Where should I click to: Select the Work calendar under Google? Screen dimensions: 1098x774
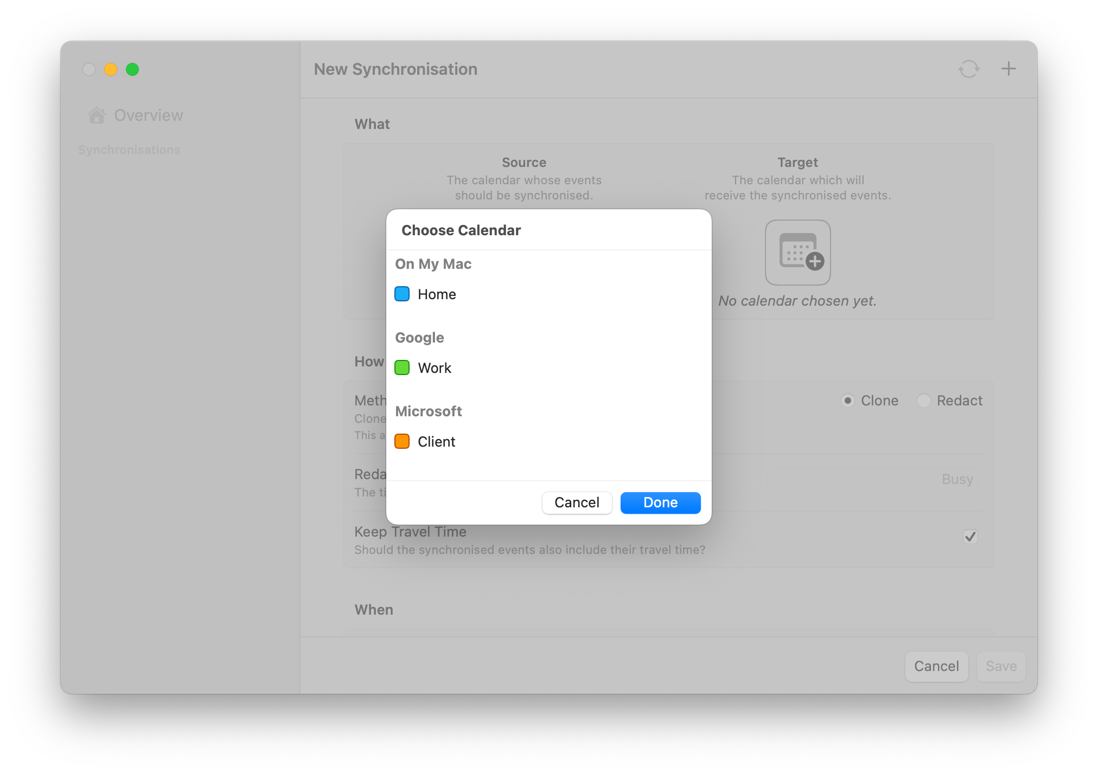[x=434, y=367]
